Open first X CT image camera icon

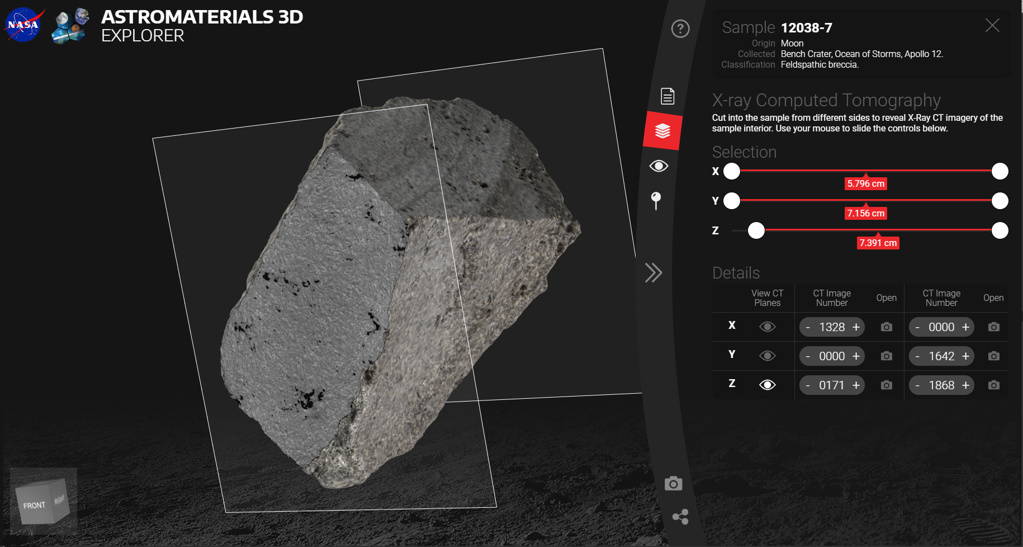(x=887, y=327)
